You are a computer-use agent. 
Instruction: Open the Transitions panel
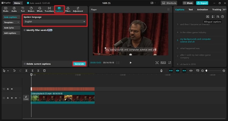point(49,9)
